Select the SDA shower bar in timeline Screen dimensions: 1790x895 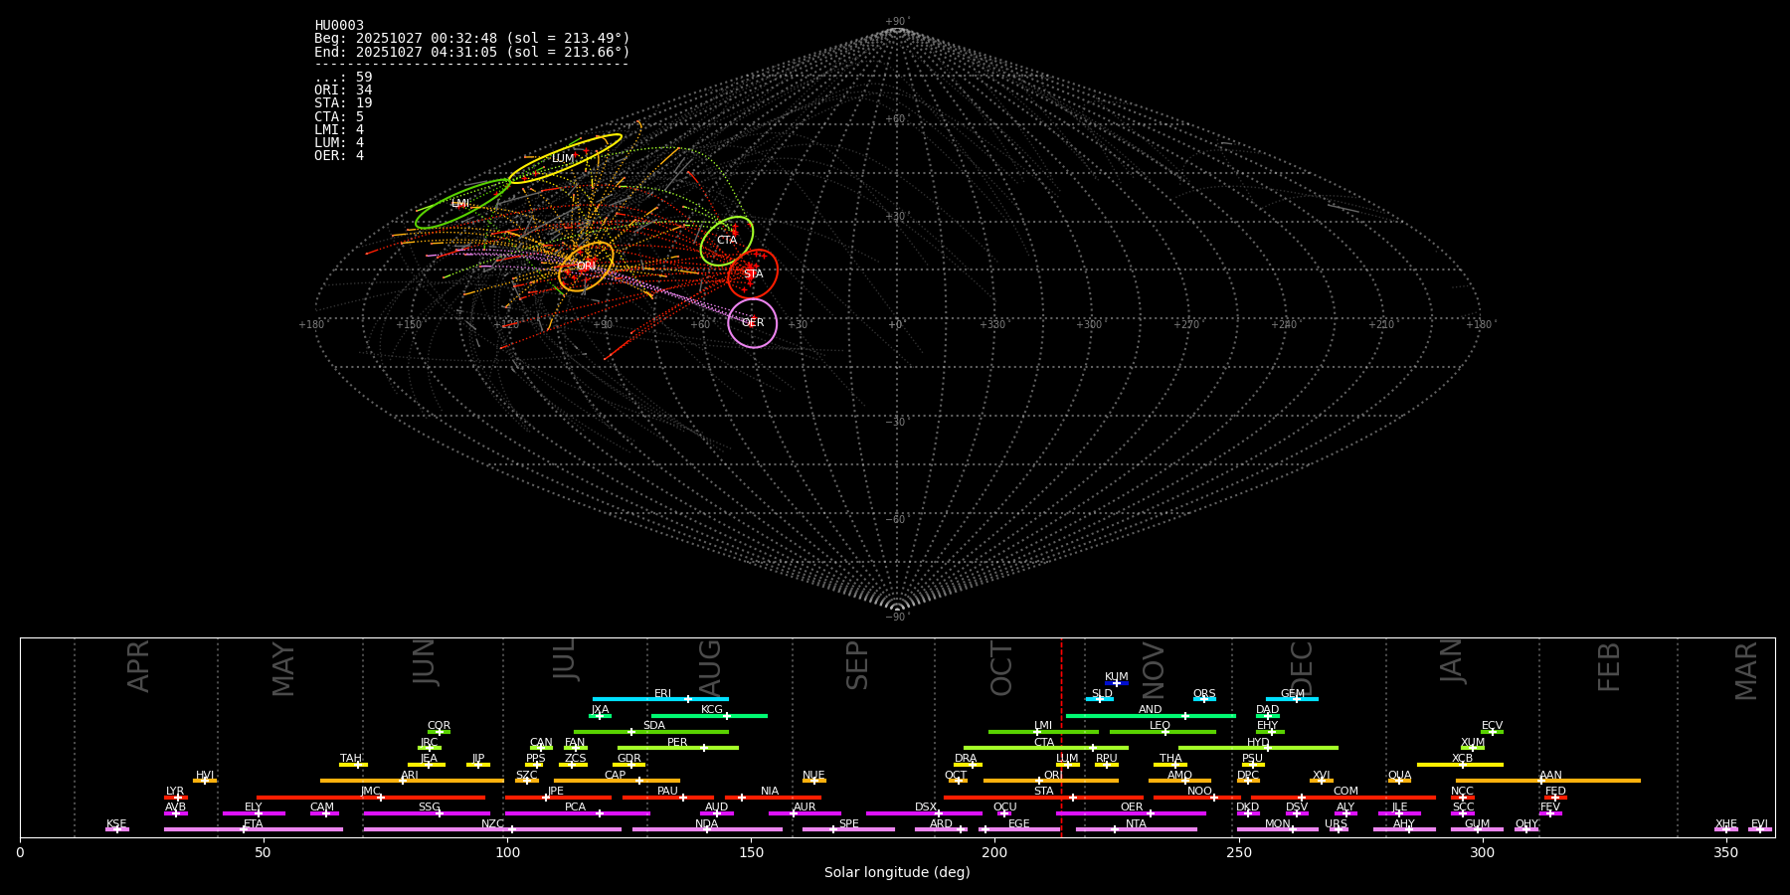[651, 732]
